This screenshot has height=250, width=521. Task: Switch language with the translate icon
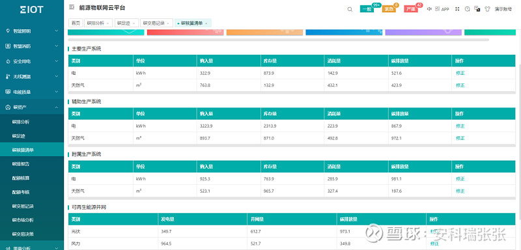pos(477,9)
